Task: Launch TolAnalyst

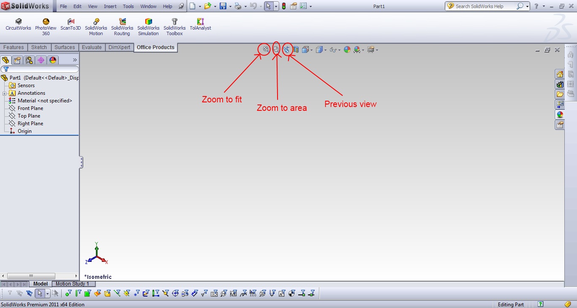Action: pos(200,25)
